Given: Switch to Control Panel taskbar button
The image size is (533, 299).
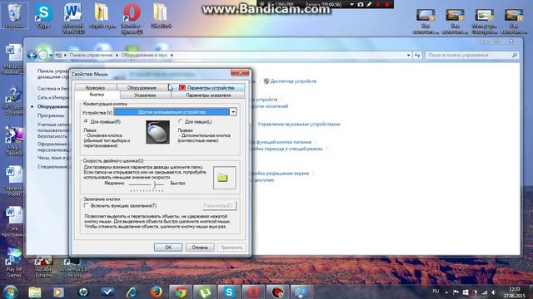Looking at the screenshot, I should pyautogui.click(x=301, y=292).
